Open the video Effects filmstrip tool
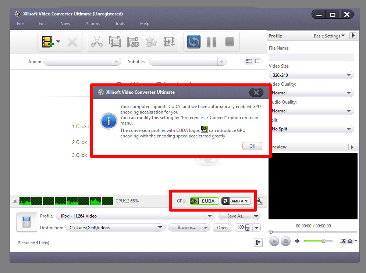Viewport: 366px width, 273px height. click(115, 42)
